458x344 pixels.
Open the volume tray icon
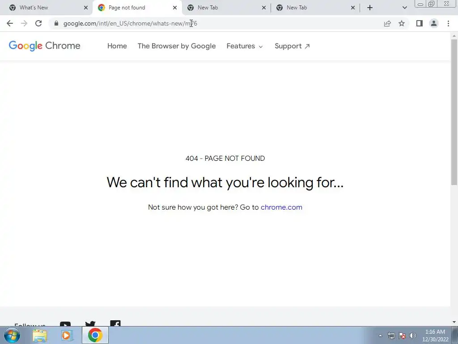click(413, 335)
